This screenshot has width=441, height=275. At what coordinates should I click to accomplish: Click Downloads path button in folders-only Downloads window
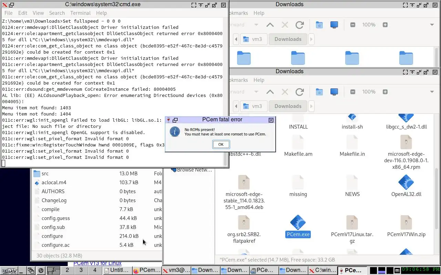pos(288,39)
